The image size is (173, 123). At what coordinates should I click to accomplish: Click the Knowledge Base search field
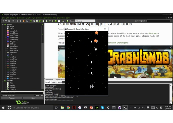click(x=159, y=21)
